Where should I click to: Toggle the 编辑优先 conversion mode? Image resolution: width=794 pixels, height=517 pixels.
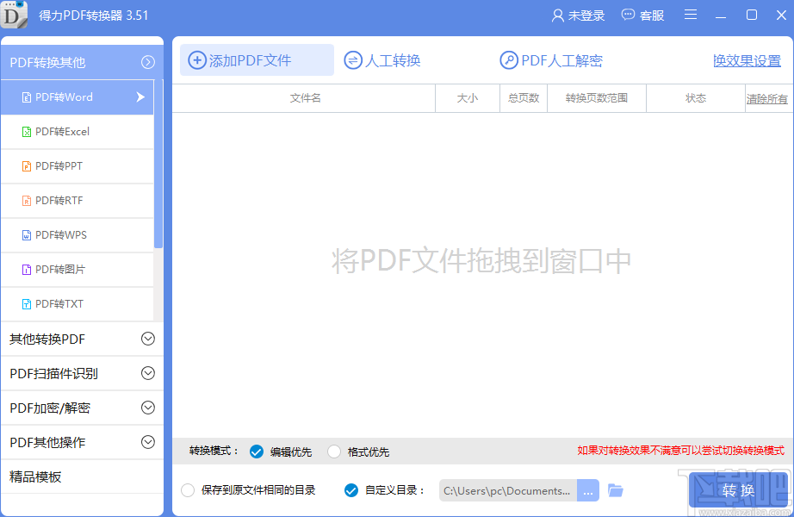256,450
